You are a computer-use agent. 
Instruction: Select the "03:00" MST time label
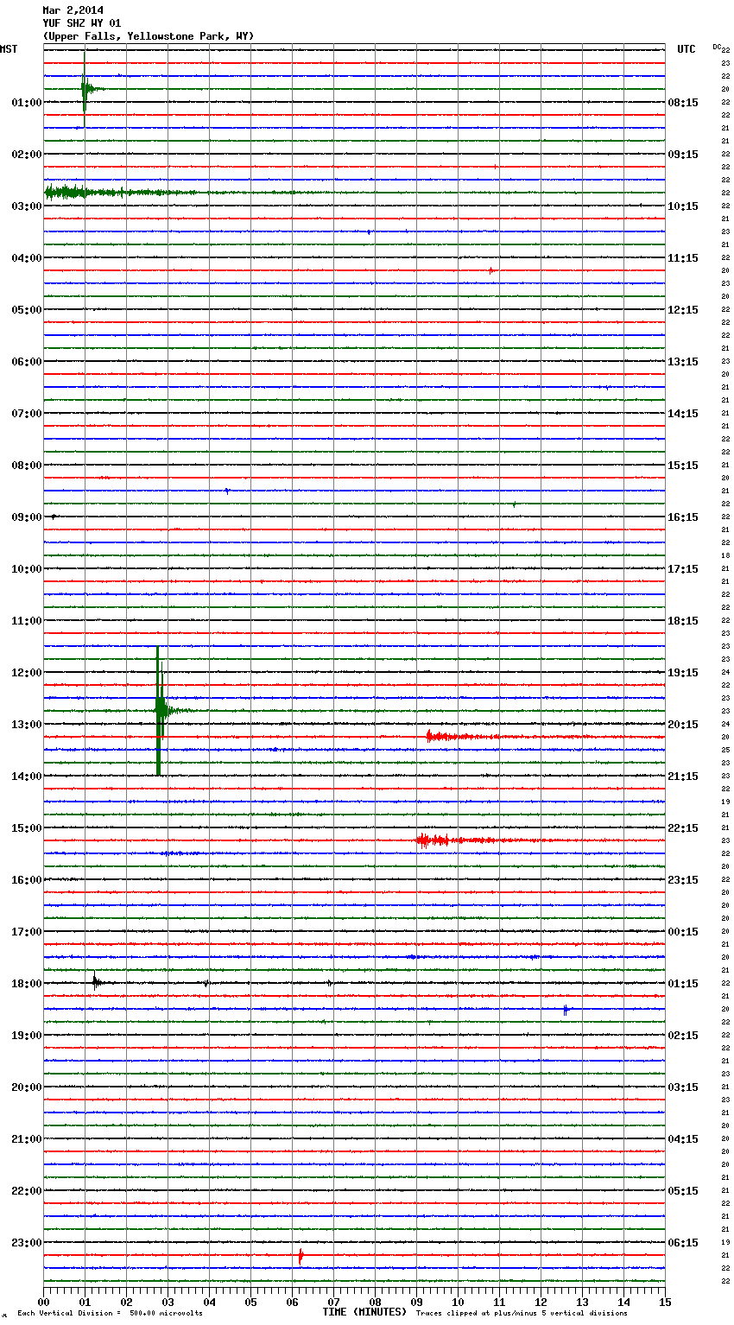[27, 206]
